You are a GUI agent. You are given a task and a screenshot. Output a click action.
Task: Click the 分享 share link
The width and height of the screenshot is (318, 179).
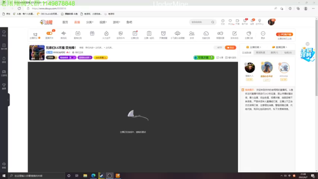(x=220, y=58)
